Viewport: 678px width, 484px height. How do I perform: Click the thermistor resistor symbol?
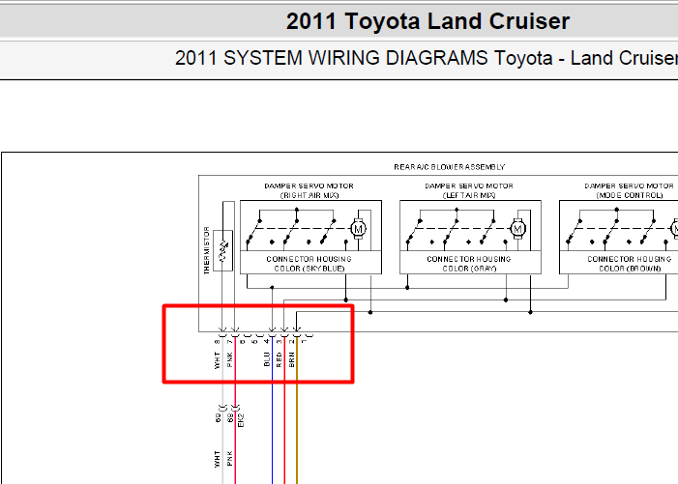(x=223, y=250)
